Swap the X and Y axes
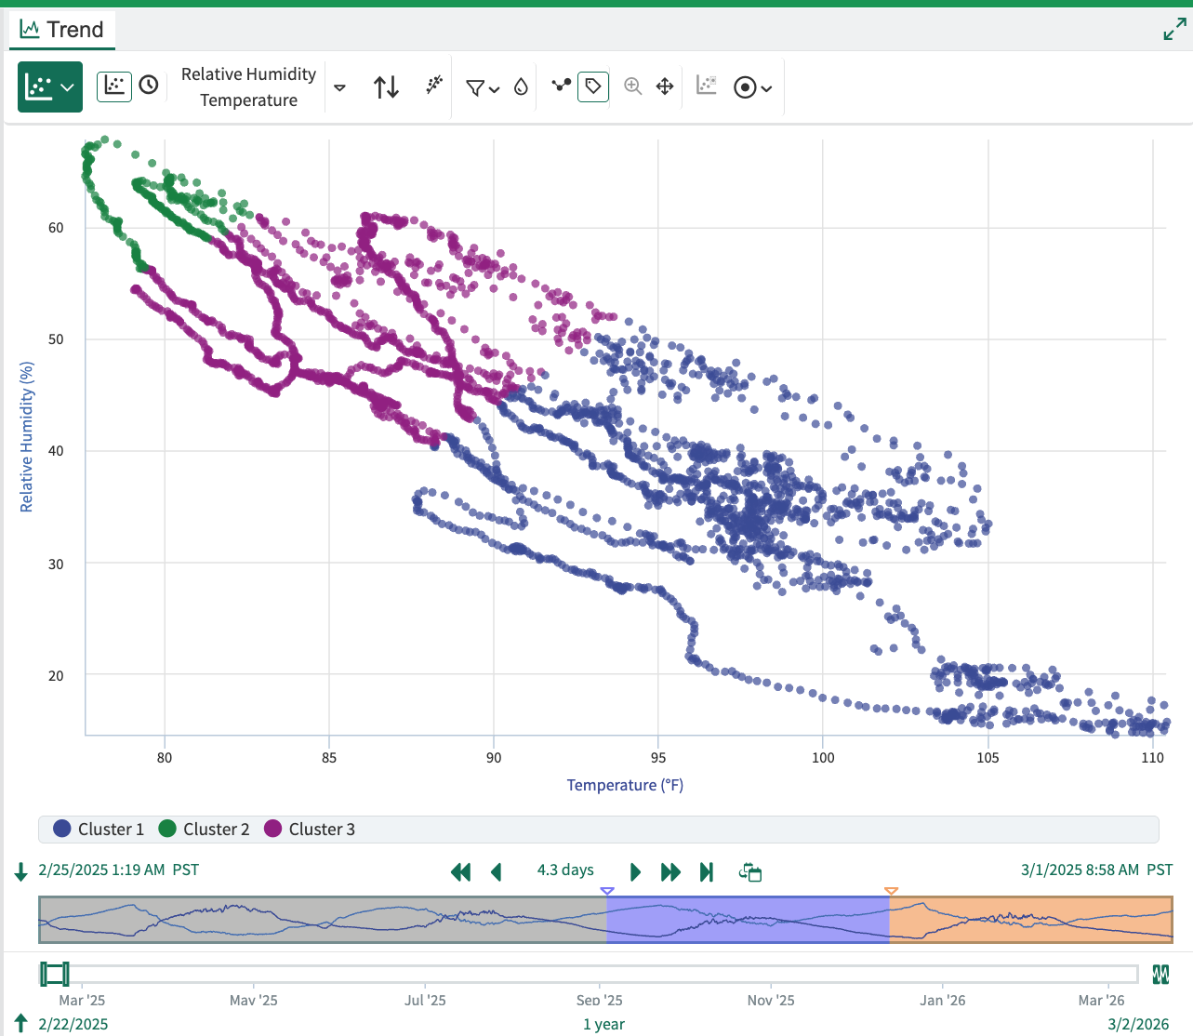Image resolution: width=1193 pixels, height=1036 pixels. [x=386, y=87]
